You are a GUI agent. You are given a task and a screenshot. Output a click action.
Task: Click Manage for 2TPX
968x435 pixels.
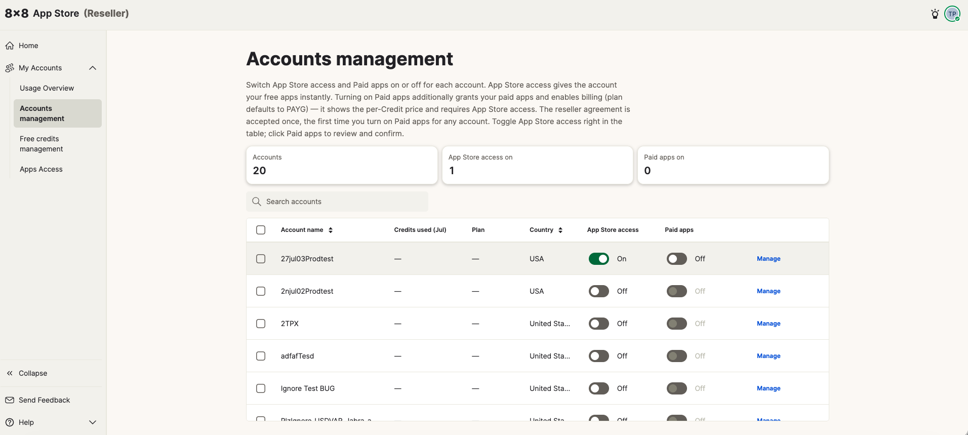(769, 324)
